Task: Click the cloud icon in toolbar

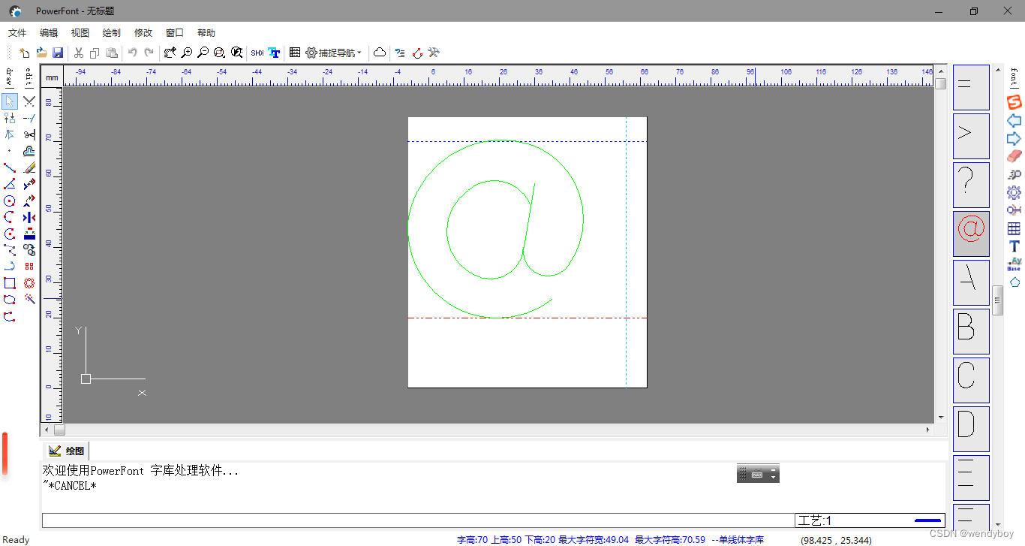Action: pyautogui.click(x=380, y=53)
